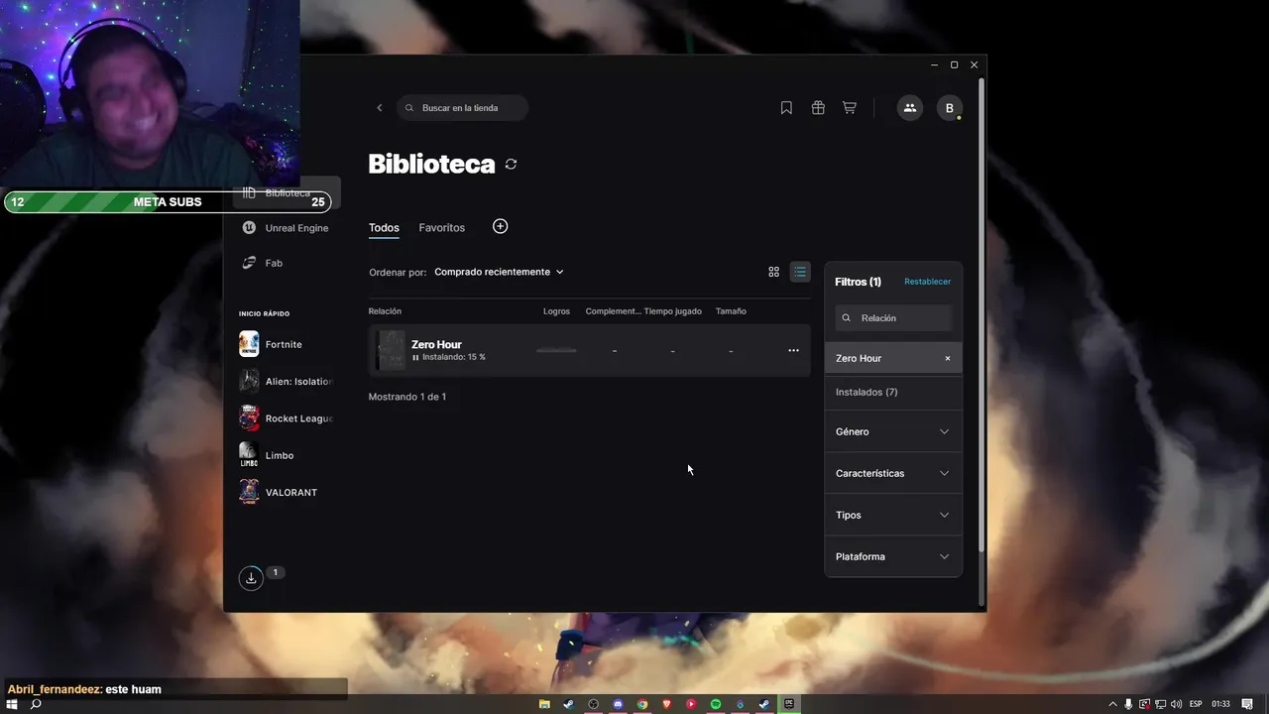Select the Favoritos tab
Image resolution: width=1269 pixels, height=714 pixels.
click(x=442, y=228)
